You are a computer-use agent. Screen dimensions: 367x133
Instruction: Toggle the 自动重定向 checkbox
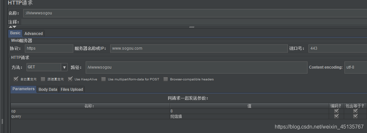[16, 79]
